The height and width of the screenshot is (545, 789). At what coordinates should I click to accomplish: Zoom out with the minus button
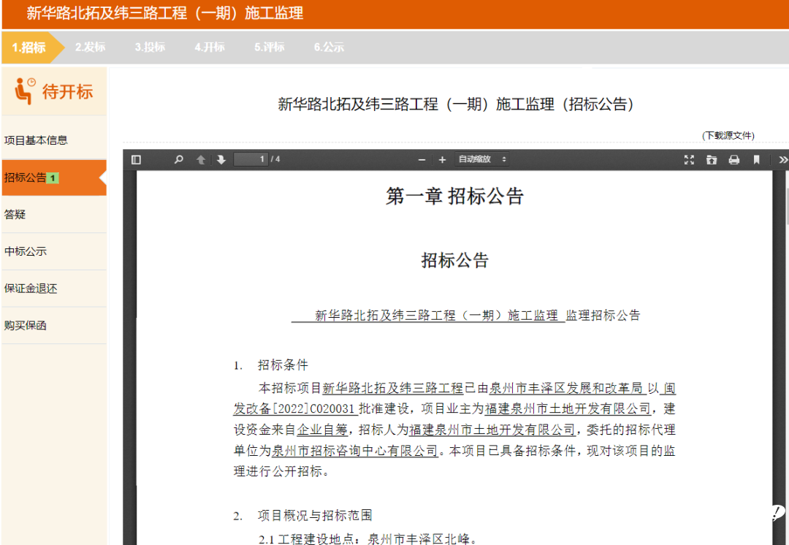tap(422, 159)
